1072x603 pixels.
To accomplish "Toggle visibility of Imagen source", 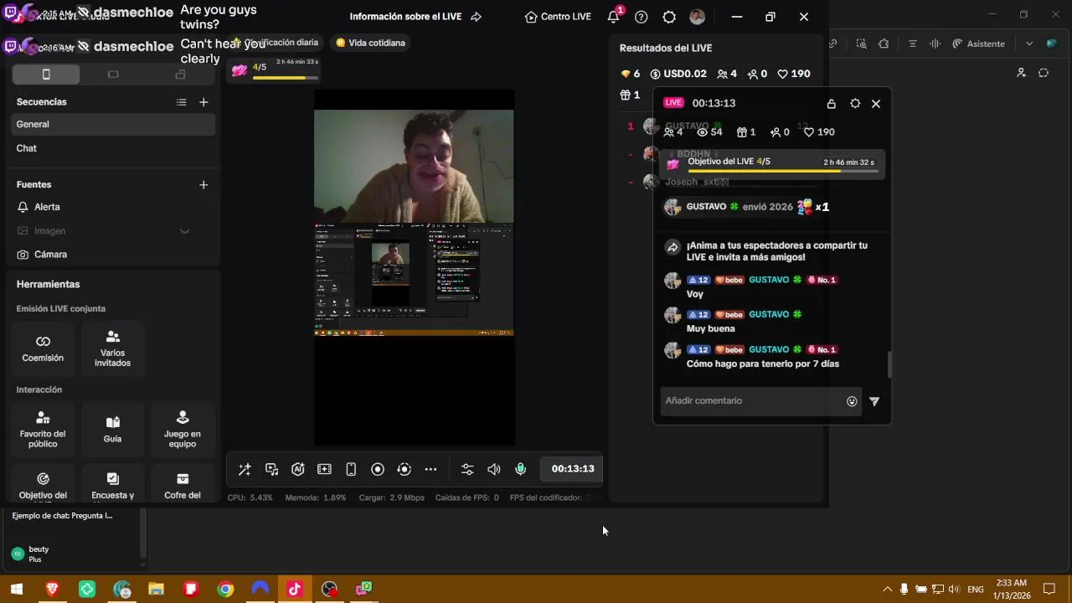I will pyautogui.click(x=184, y=231).
